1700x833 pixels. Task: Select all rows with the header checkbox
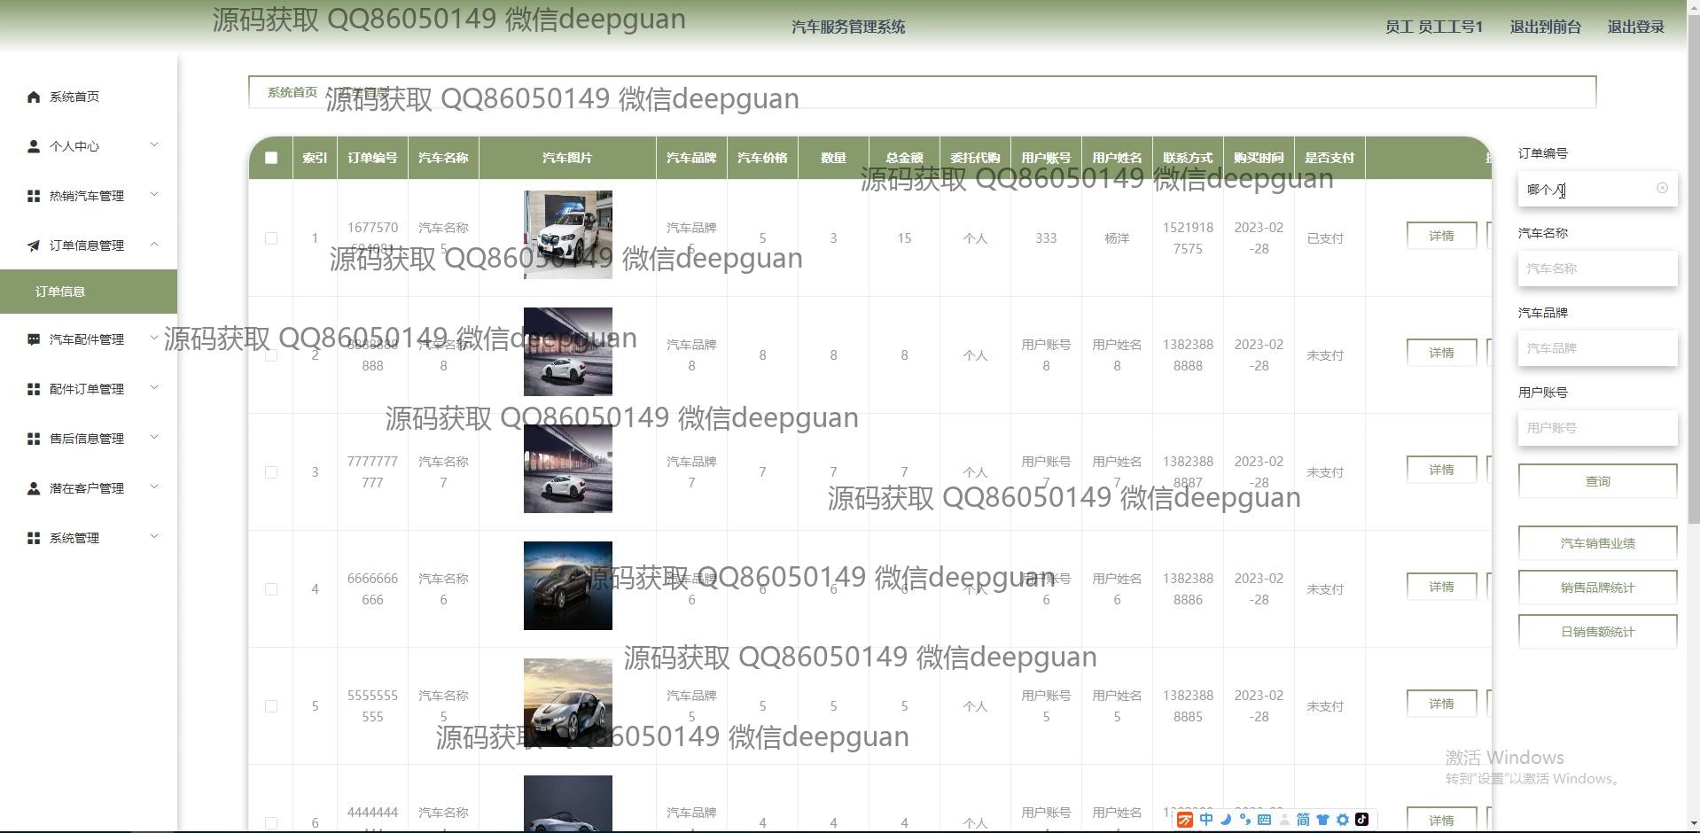click(271, 158)
